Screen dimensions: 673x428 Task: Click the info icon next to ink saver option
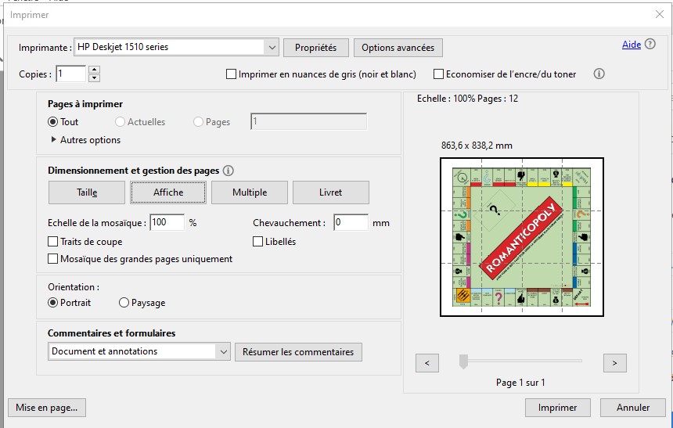[599, 74]
